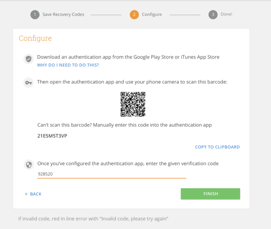Select the "Configure" step label in the stepper

pos(152,14)
